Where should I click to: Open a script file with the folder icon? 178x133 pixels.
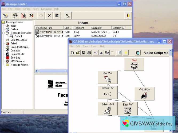click(x=78, y=53)
